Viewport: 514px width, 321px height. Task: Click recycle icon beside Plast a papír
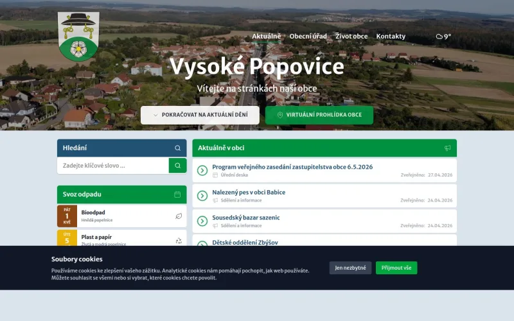[179, 241]
